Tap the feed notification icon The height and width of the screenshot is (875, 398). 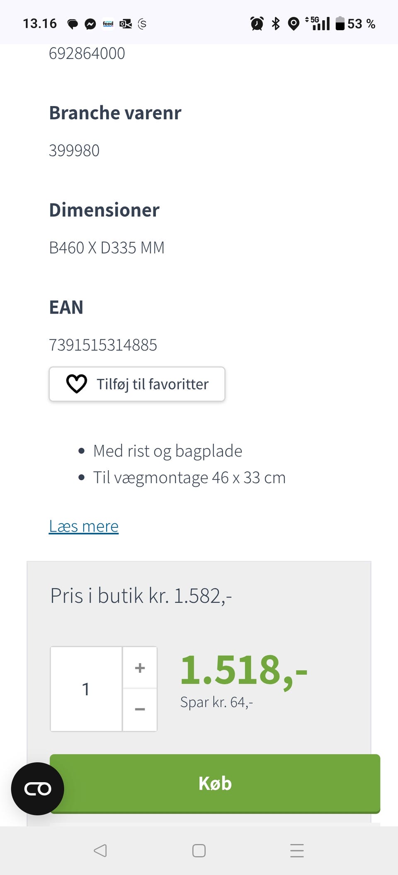(108, 24)
